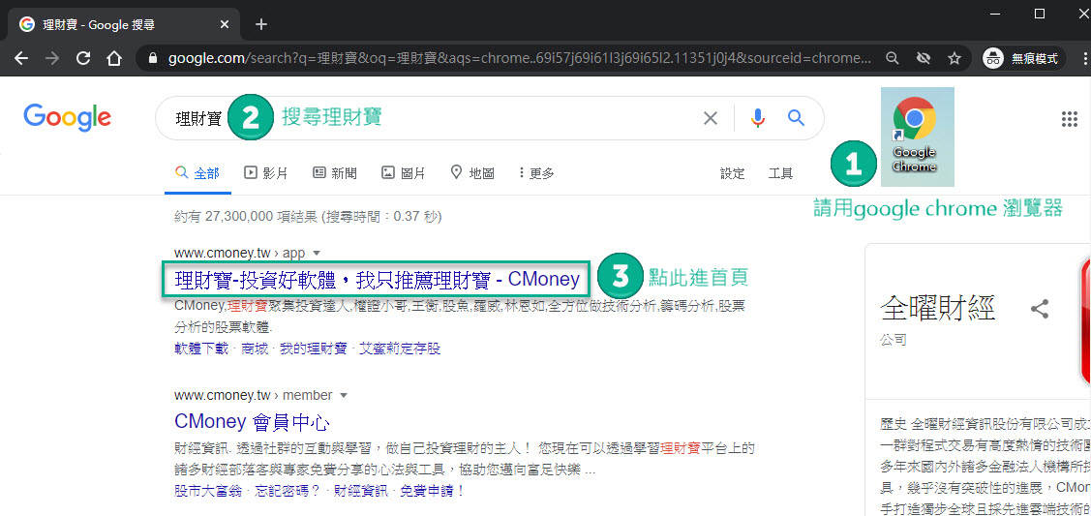Click the 工具 search tools button
1091x516 pixels.
pos(780,173)
